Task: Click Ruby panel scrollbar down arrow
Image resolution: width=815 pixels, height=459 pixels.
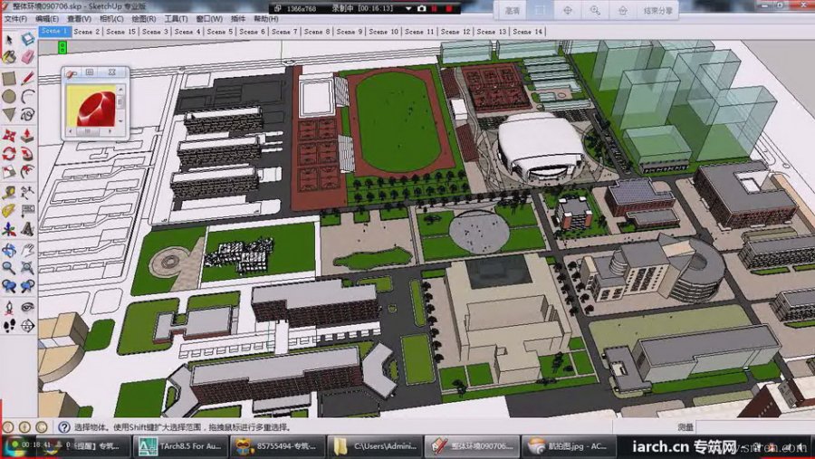Action: (120, 121)
